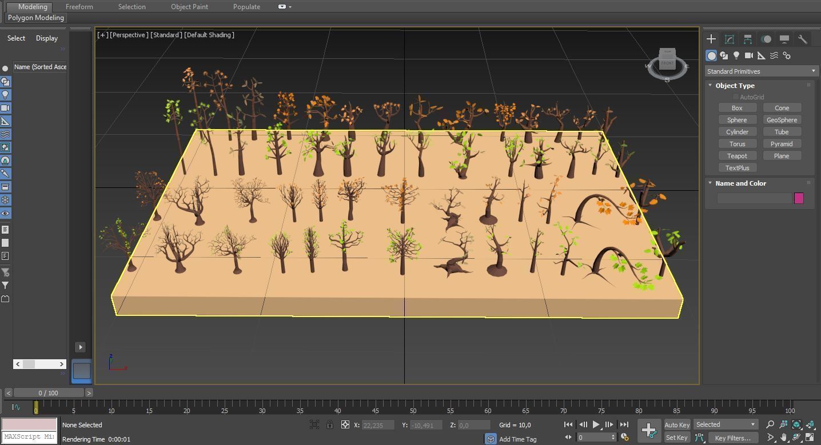Collapse the Object Type rollout
The image size is (821, 445).
point(735,86)
